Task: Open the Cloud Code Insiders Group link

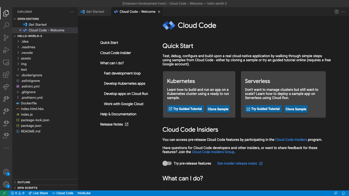Action: pyautogui.click(x=213, y=152)
